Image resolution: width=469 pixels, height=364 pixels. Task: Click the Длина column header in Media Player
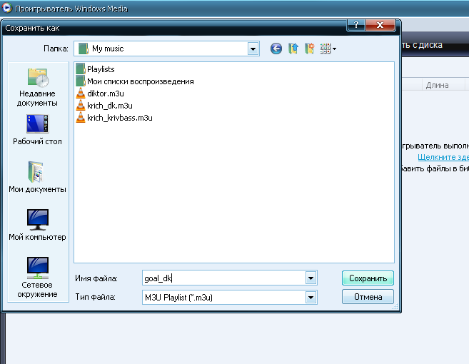pyautogui.click(x=443, y=85)
